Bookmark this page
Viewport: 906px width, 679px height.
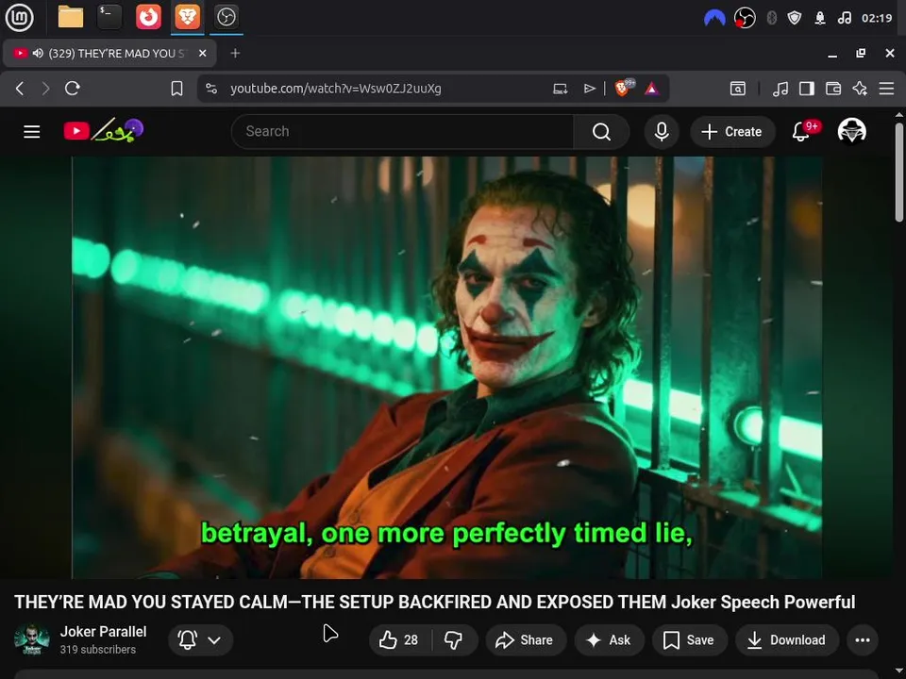click(176, 89)
